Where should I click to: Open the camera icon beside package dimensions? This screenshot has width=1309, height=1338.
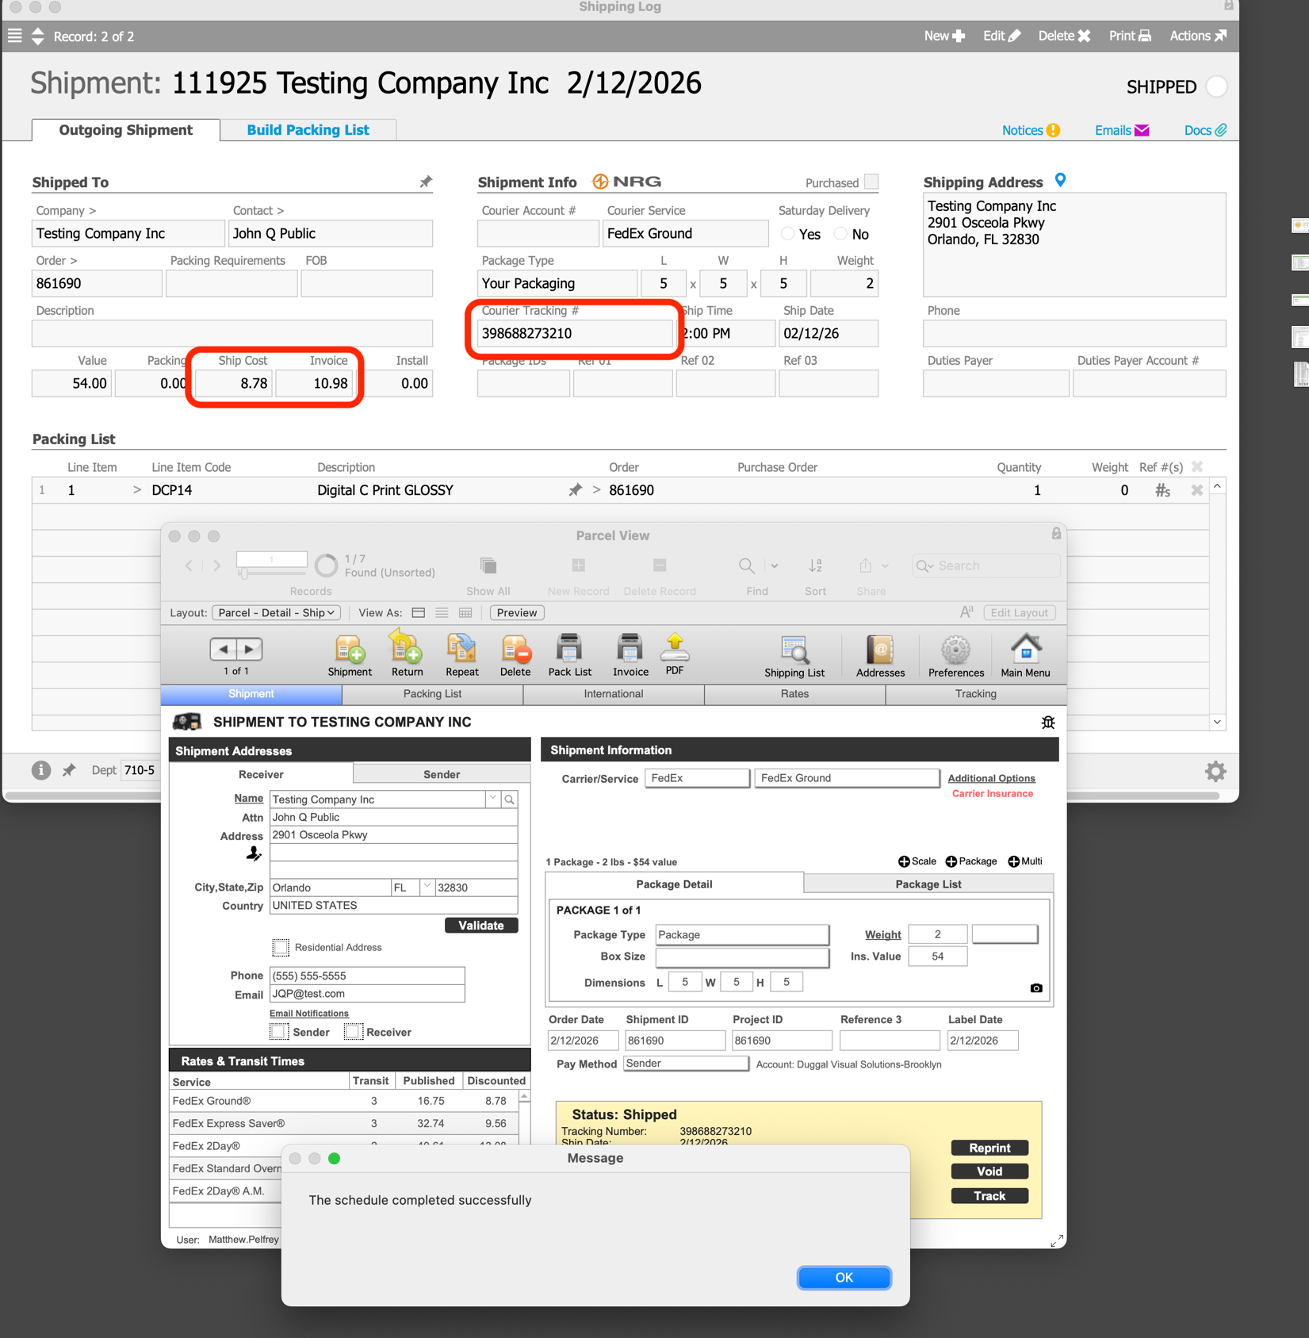[1035, 987]
